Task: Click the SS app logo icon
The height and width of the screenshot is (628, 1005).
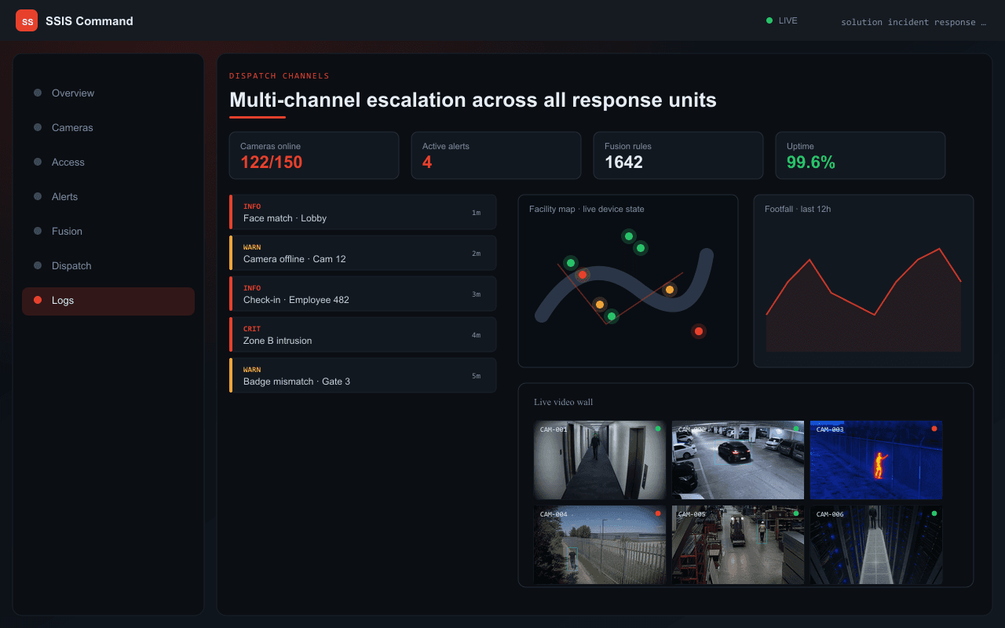Action: pyautogui.click(x=27, y=20)
